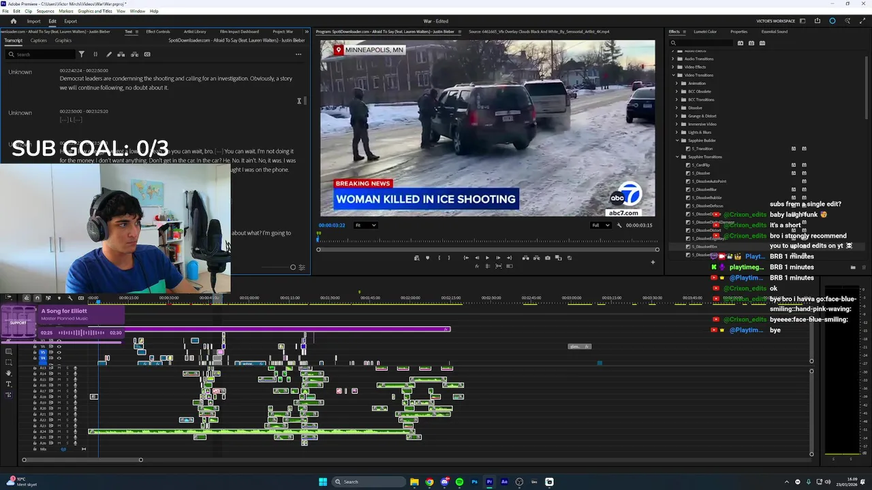Screen dimensions: 872x490
Task: Open Photoshop from the taskbar
Action: click(474, 482)
